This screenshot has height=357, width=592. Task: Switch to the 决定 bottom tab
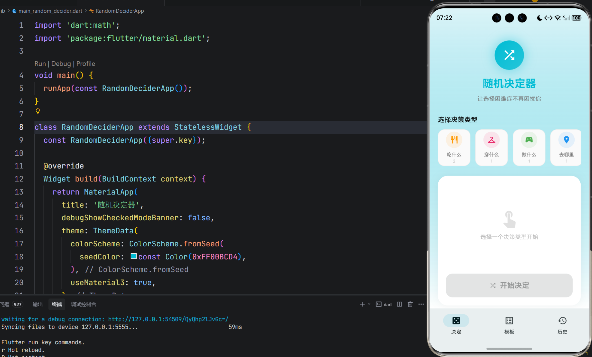tap(456, 325)
